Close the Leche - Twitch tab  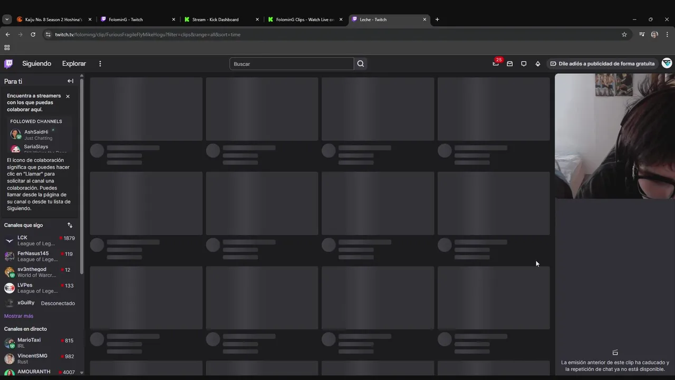click(425, 20)
